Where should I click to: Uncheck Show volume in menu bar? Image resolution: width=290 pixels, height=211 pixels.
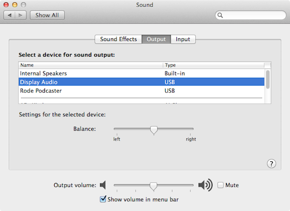click(103, 199)
